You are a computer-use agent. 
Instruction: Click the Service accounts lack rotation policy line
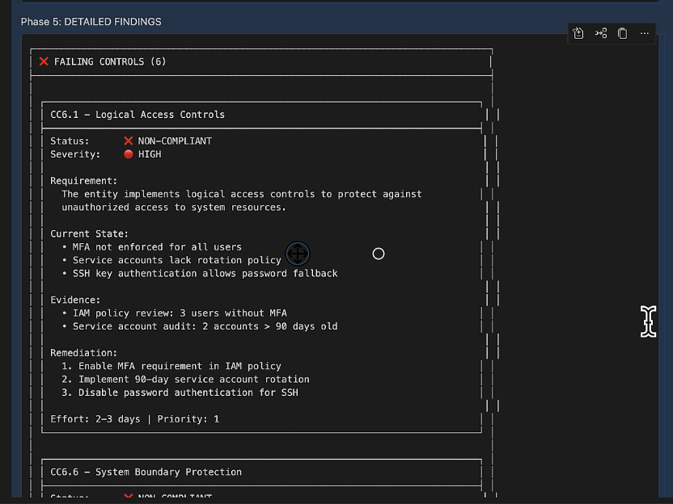176,260
